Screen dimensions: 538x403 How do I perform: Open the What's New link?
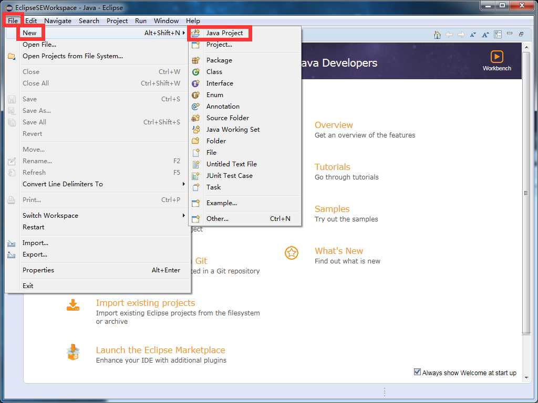(339, 251)
